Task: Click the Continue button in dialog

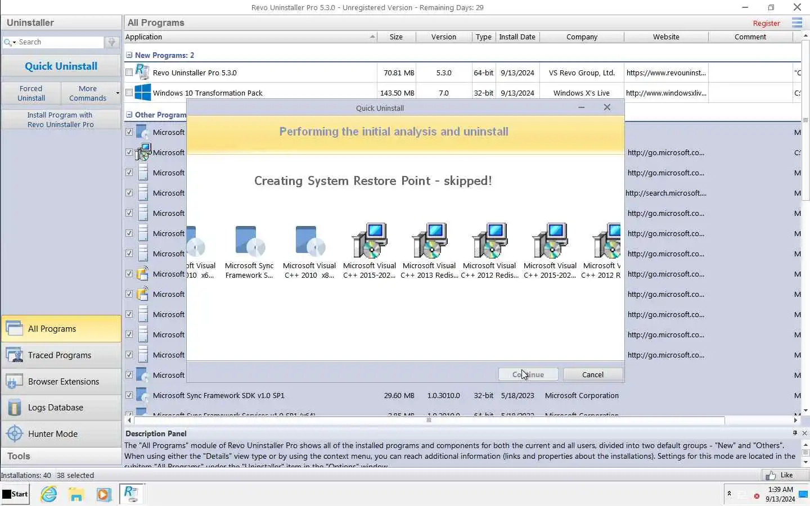Action: (528, 374)
